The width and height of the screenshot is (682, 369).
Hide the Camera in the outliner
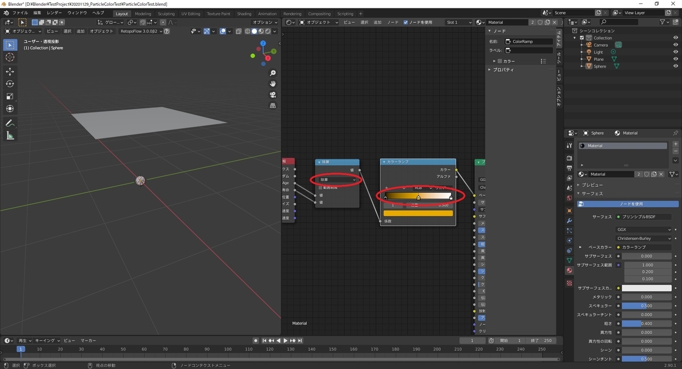pos(676,45)
